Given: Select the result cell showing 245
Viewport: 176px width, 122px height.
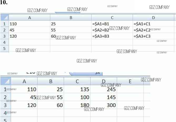Looking at the screenshot, I should tap(104, 89).
